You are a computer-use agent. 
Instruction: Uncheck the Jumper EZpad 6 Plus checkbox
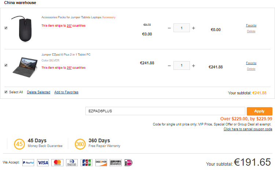(x=6, y=65)
